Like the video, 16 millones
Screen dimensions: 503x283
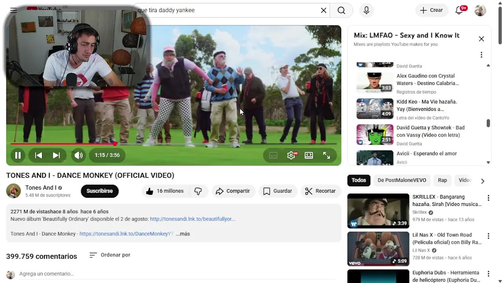[x=165, y=191]
